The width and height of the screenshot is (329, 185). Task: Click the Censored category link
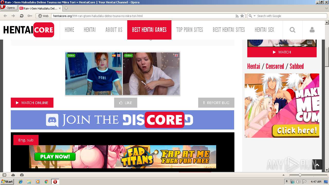(x=275, y=66)
